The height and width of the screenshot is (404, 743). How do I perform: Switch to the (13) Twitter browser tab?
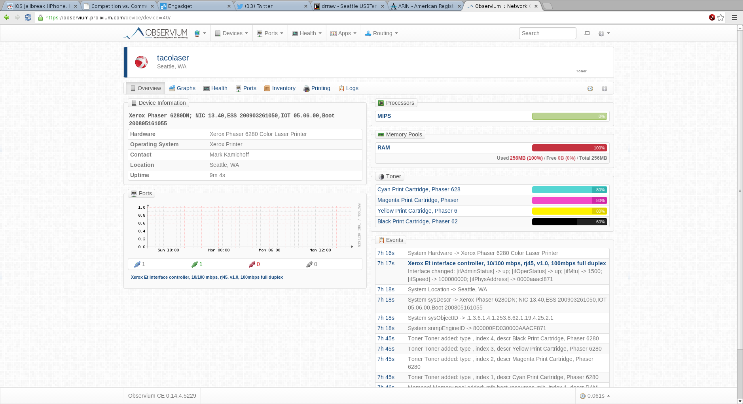pos(272,6)
